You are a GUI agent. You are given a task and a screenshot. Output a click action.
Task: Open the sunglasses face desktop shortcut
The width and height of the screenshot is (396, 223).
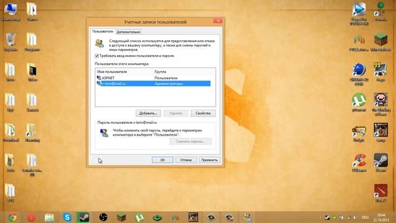tap(381, 132)
